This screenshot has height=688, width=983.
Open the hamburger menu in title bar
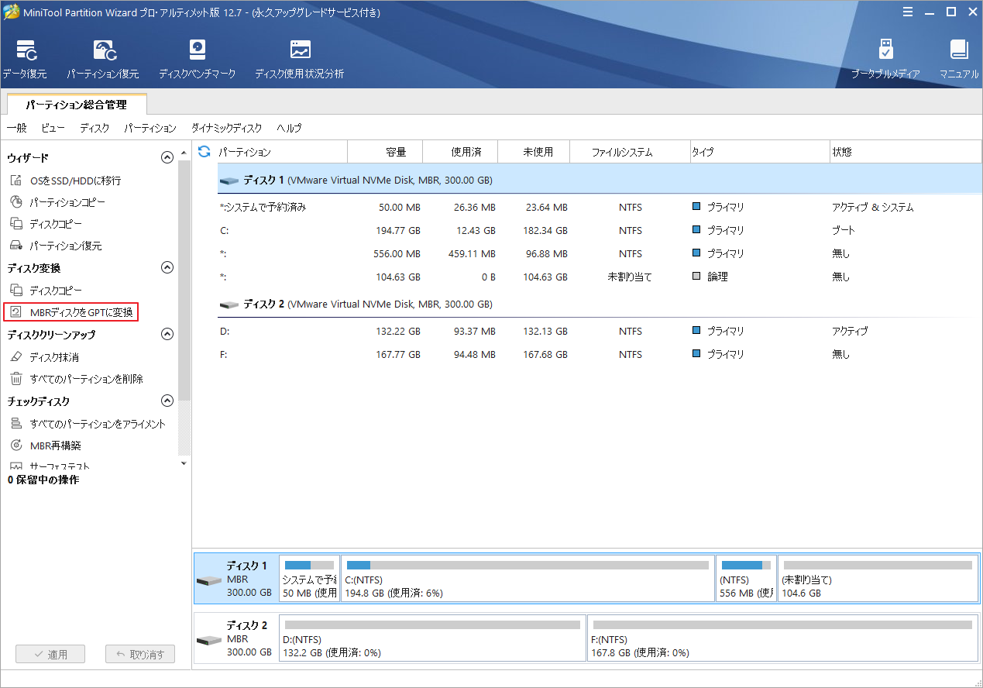point(907,12)
